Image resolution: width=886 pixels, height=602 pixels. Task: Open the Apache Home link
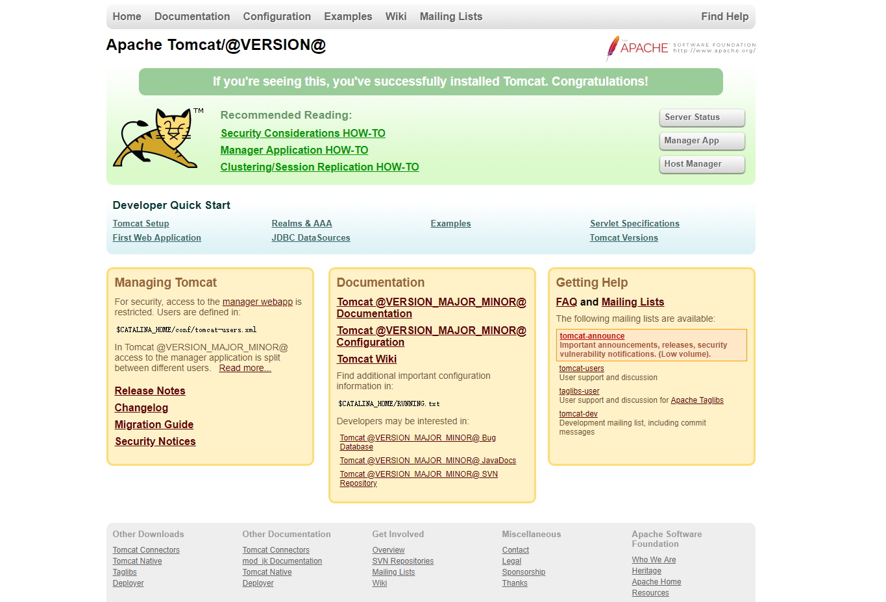pos(656,582)
